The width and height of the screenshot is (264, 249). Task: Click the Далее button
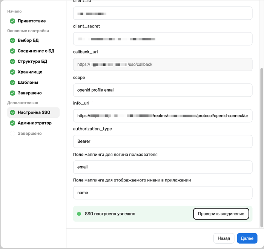tap(247, 238)
